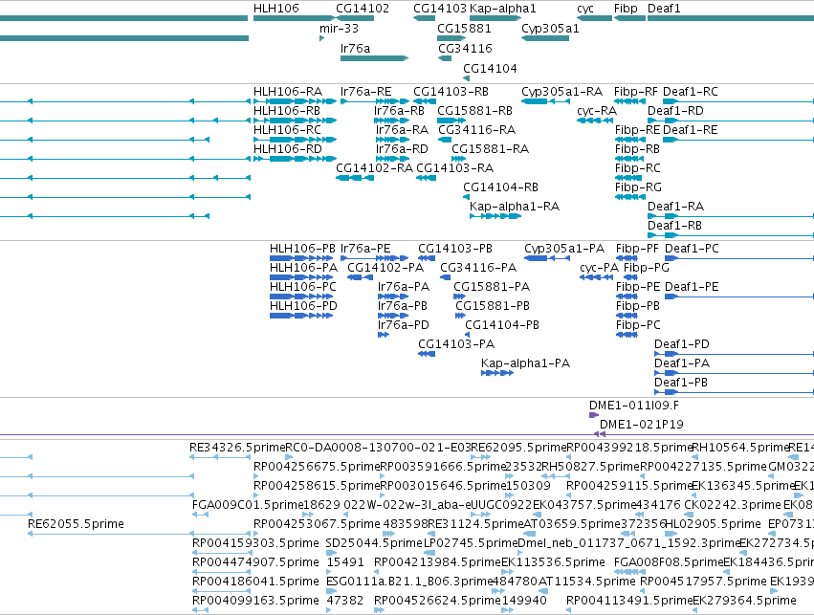
Task: Click the cyc-PA protein label
Action: click(599, 268)
